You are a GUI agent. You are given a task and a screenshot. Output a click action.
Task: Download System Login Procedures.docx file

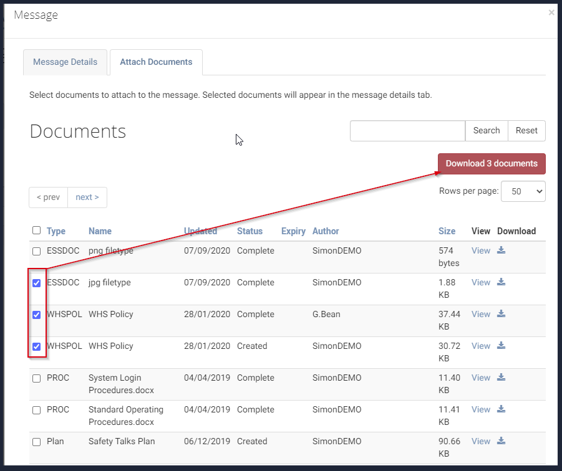[x=501, y=377]
